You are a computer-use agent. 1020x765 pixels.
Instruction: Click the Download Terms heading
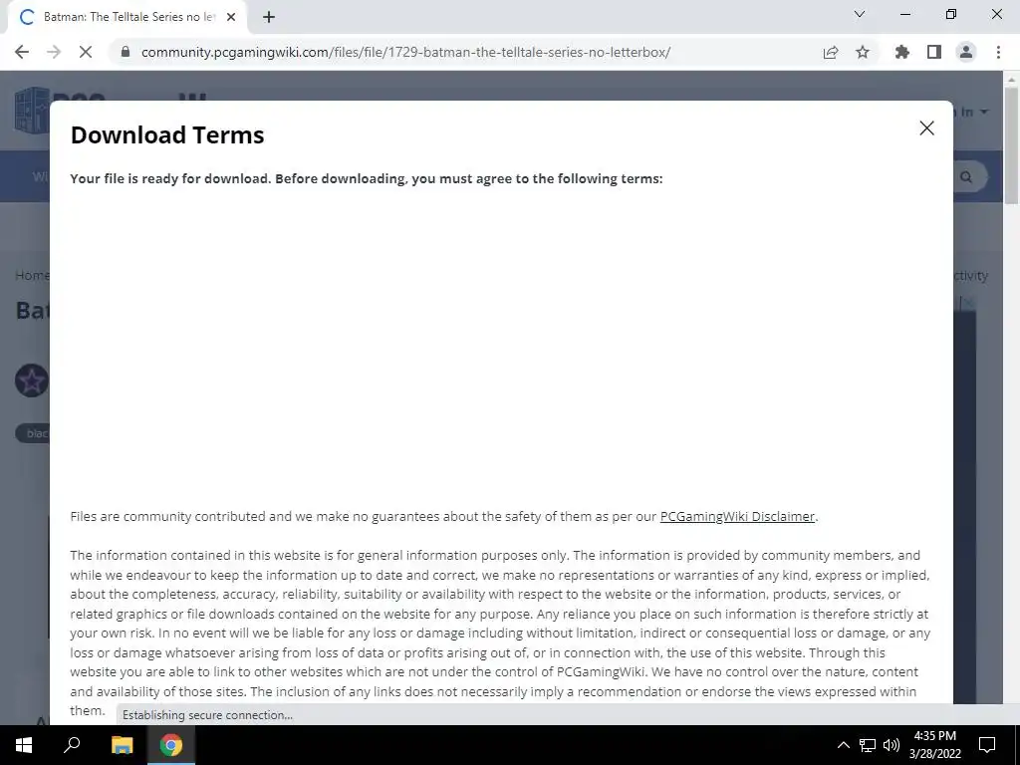coord(167,134)
